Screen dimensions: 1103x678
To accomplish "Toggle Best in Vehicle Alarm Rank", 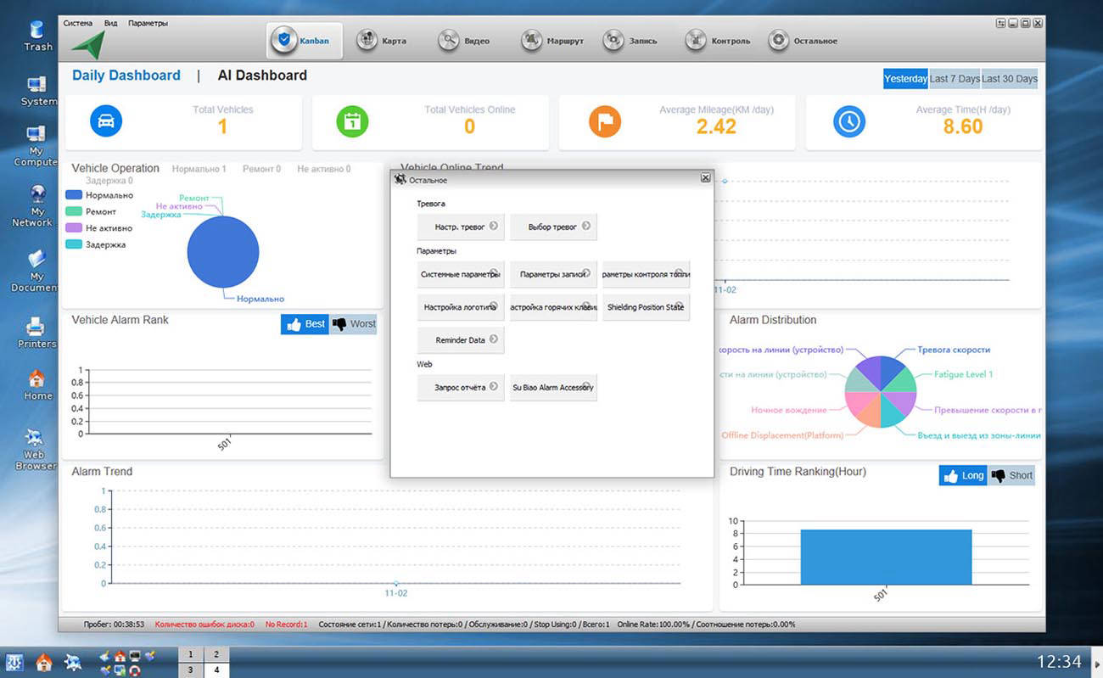I will pyautogui.click(x=305, y=324).
